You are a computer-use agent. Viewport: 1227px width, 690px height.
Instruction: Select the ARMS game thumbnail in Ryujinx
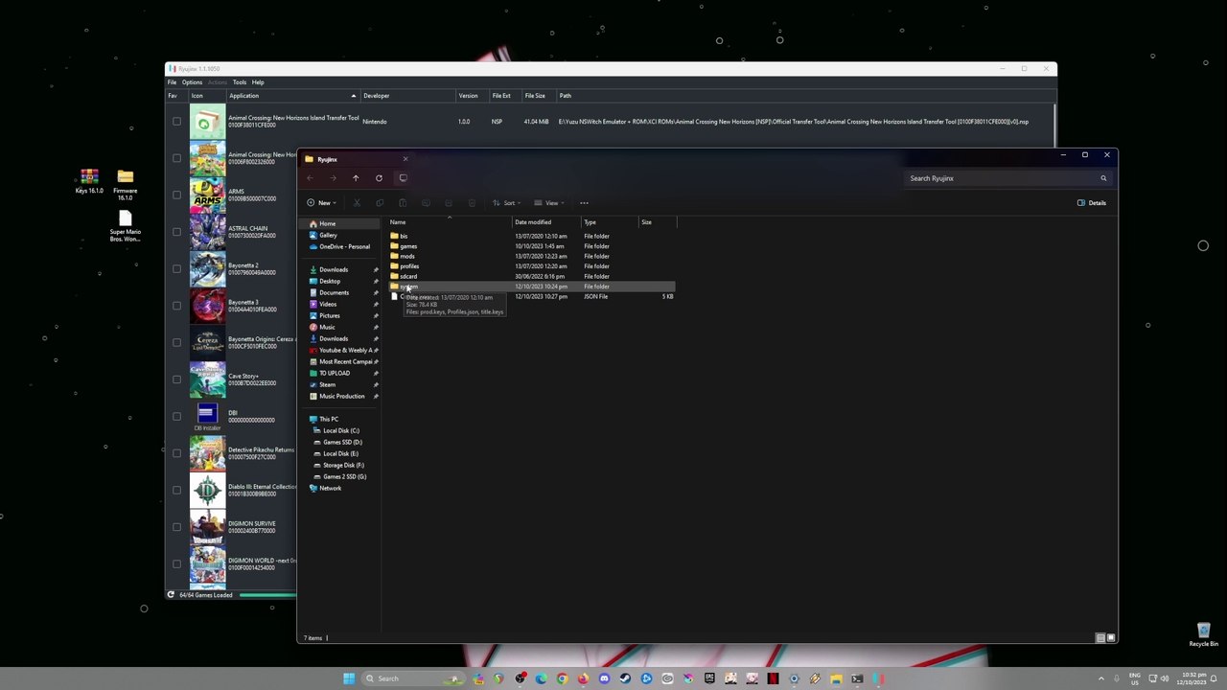[207, 195]
